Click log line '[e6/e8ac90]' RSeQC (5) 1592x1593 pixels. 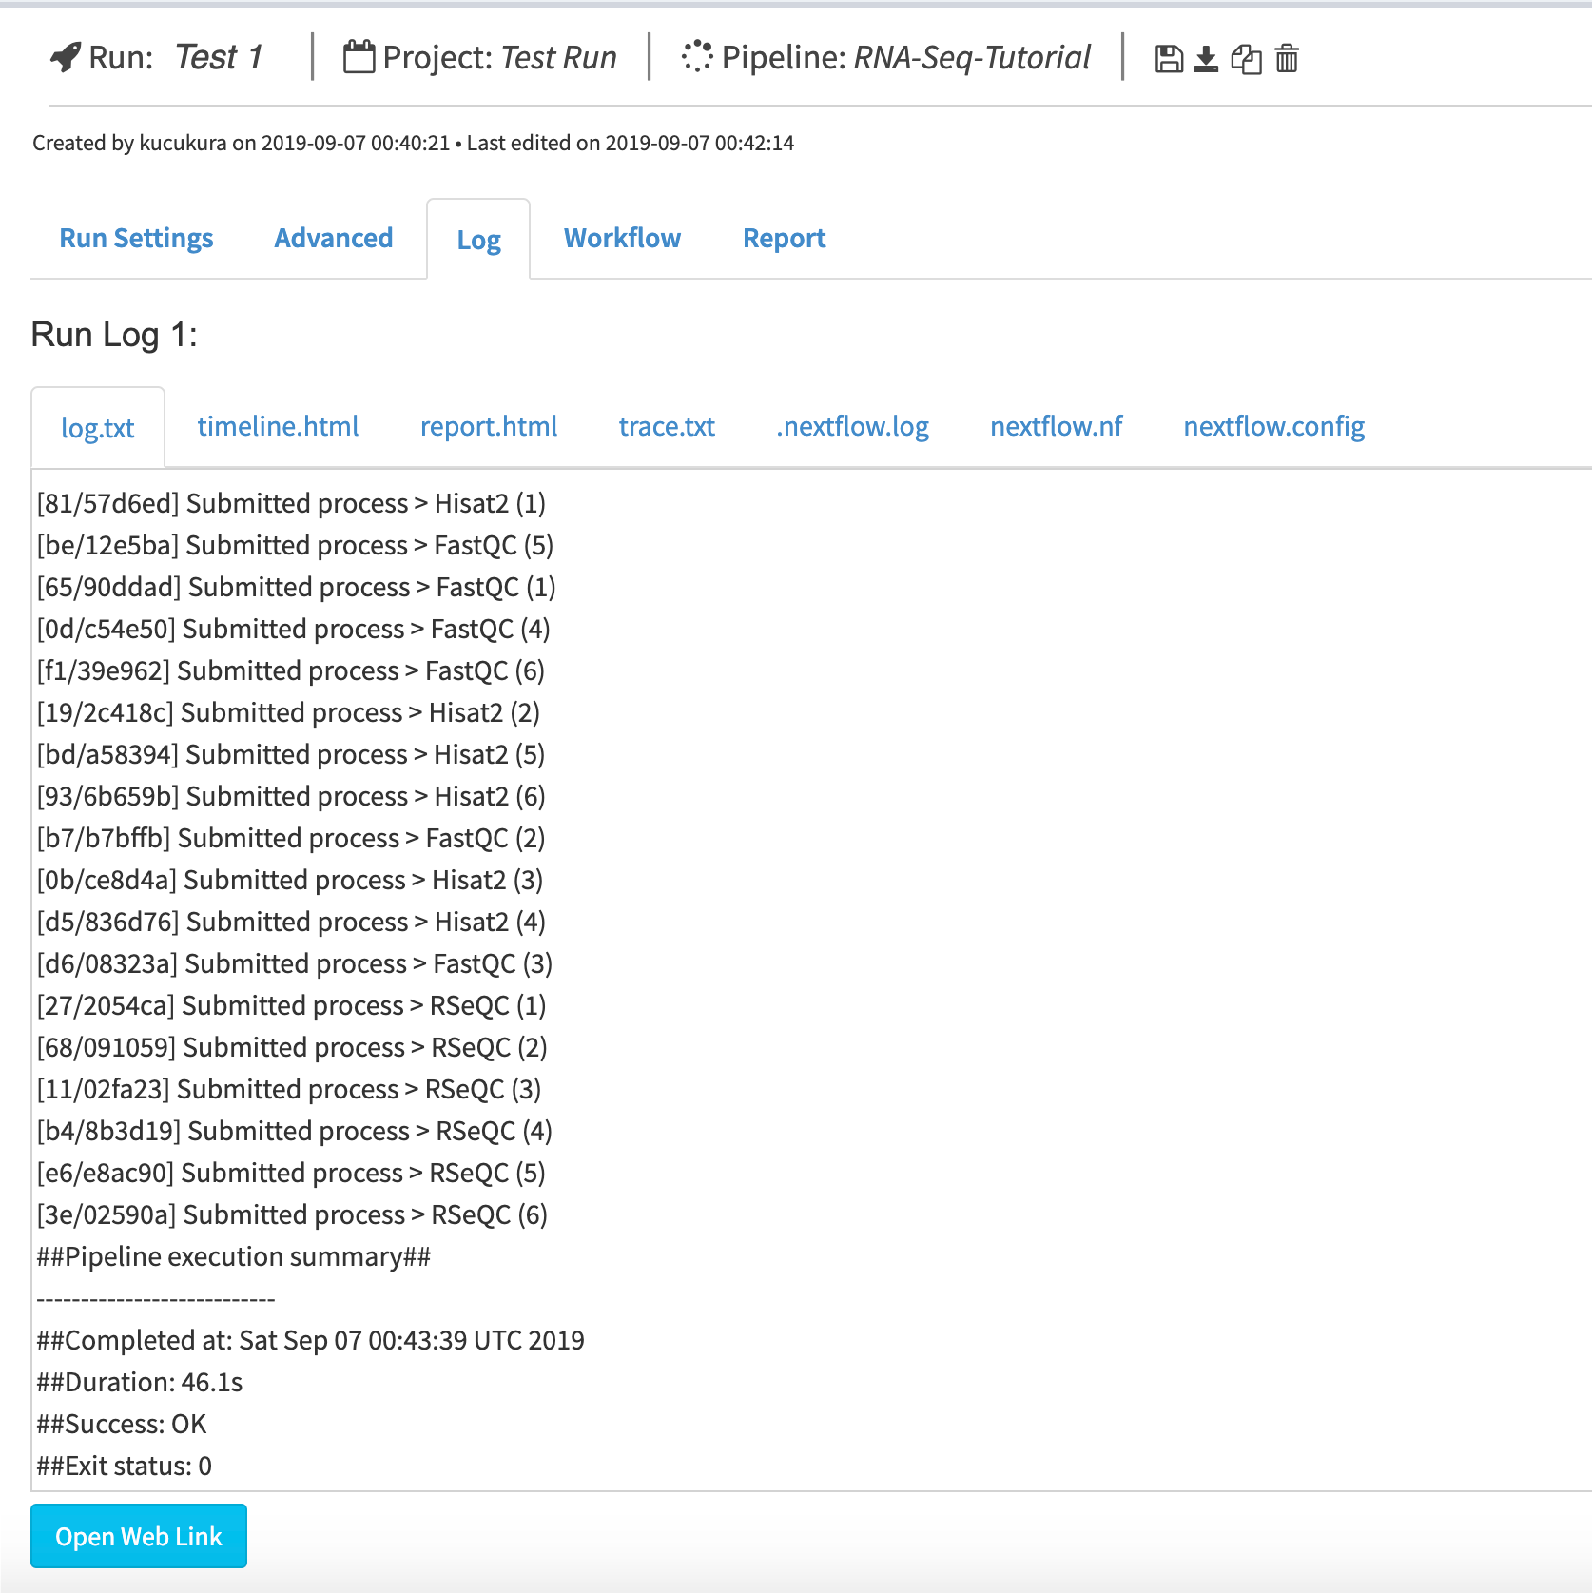pyautogui.click(x=291, y=1173)
